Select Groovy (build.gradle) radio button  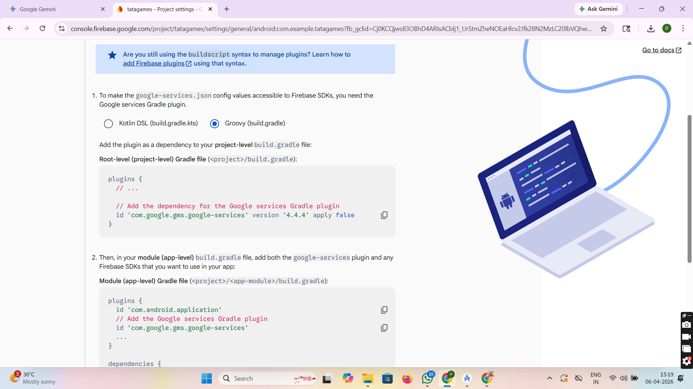(215, 124)
